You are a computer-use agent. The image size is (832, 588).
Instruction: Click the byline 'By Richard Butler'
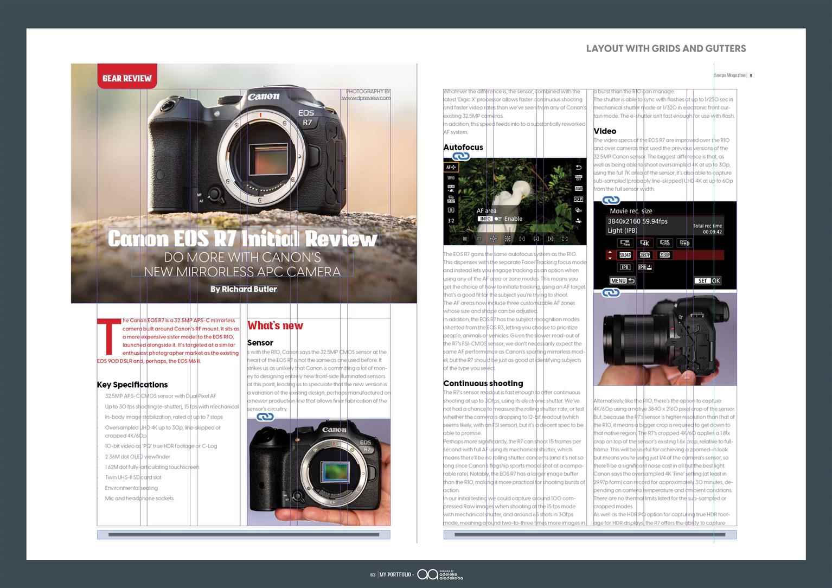244,289
